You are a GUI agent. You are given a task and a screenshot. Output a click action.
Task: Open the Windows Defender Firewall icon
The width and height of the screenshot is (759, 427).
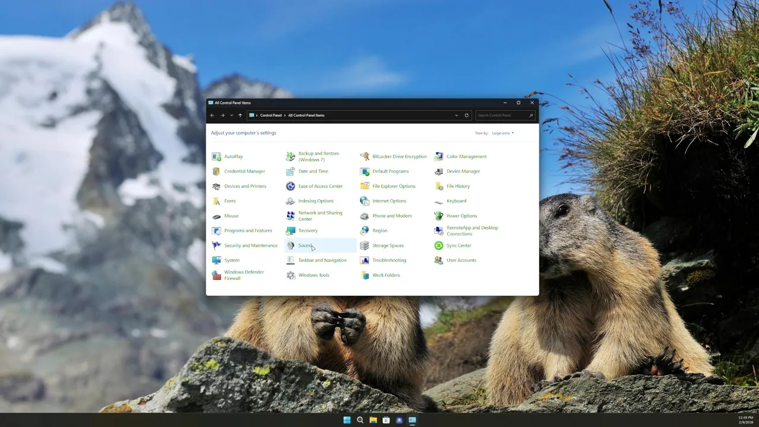(216, 275)
